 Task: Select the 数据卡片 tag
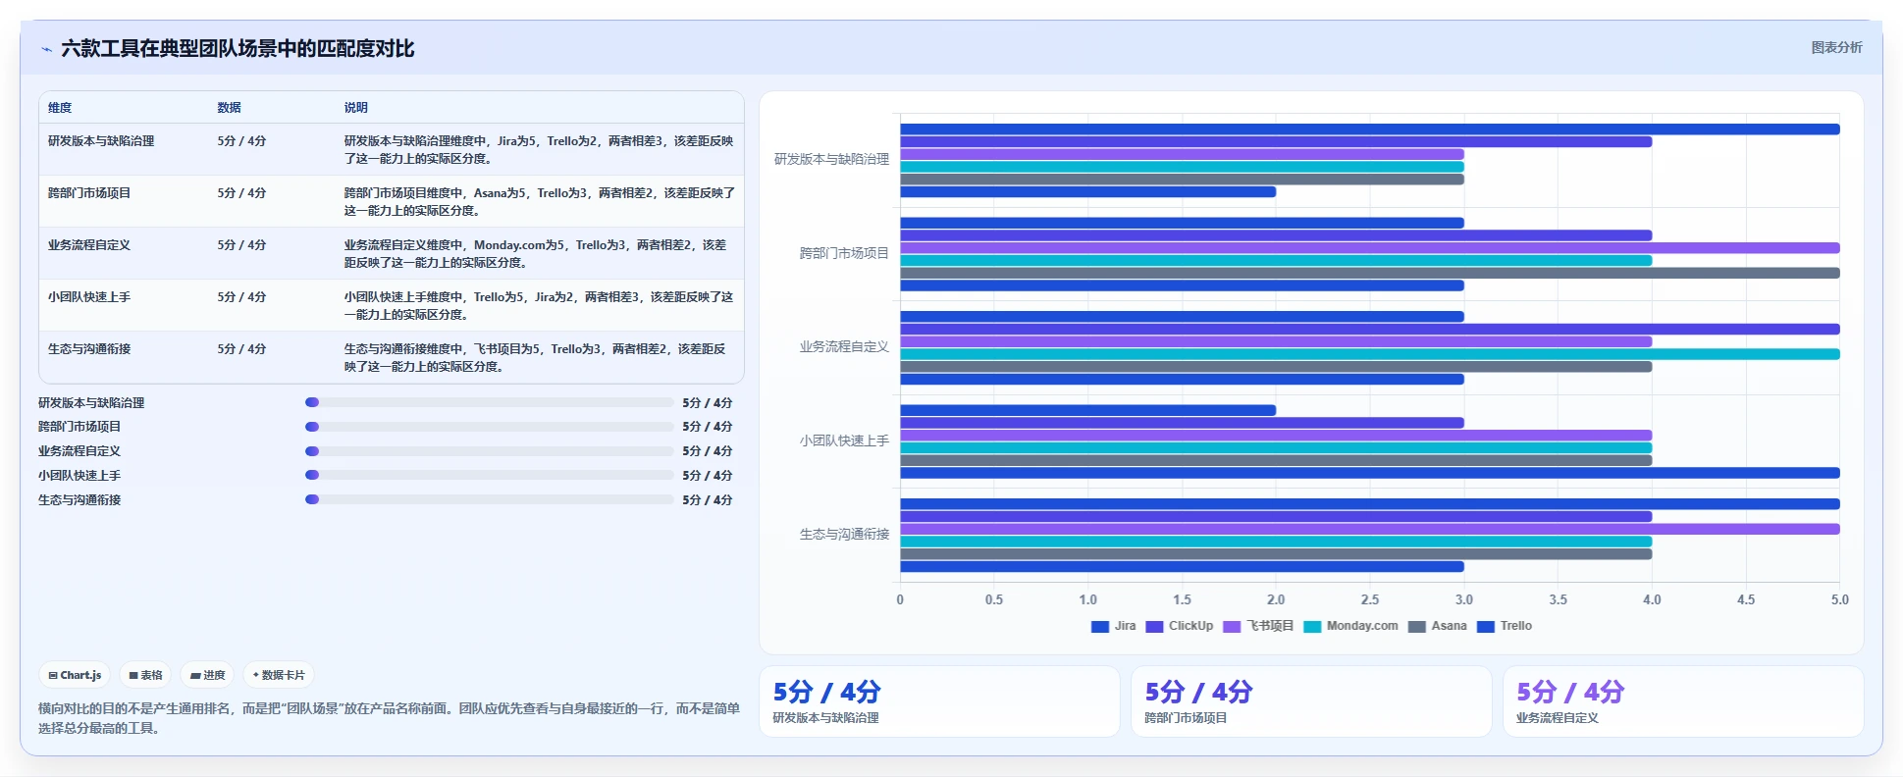coord(279,675)
